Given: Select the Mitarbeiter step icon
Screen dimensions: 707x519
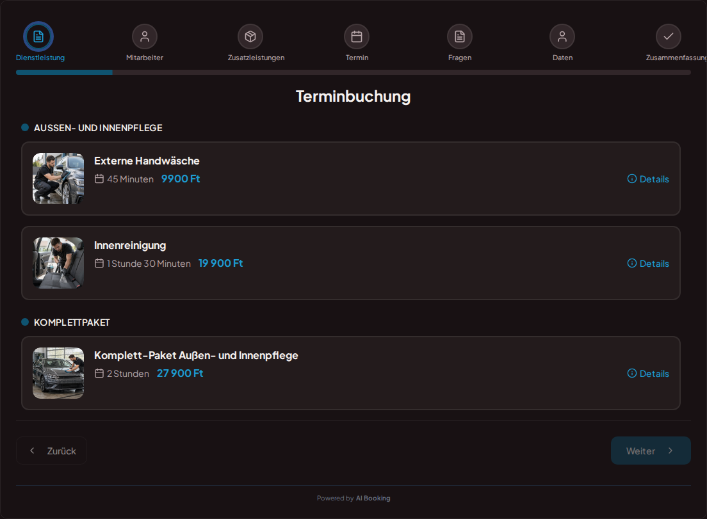Looking at the screenshot, I should coord(145,36).
